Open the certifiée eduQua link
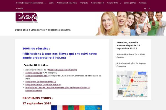The height and width of the screenshot is (110, 166). pyautogui.click(x=34, y=73)
